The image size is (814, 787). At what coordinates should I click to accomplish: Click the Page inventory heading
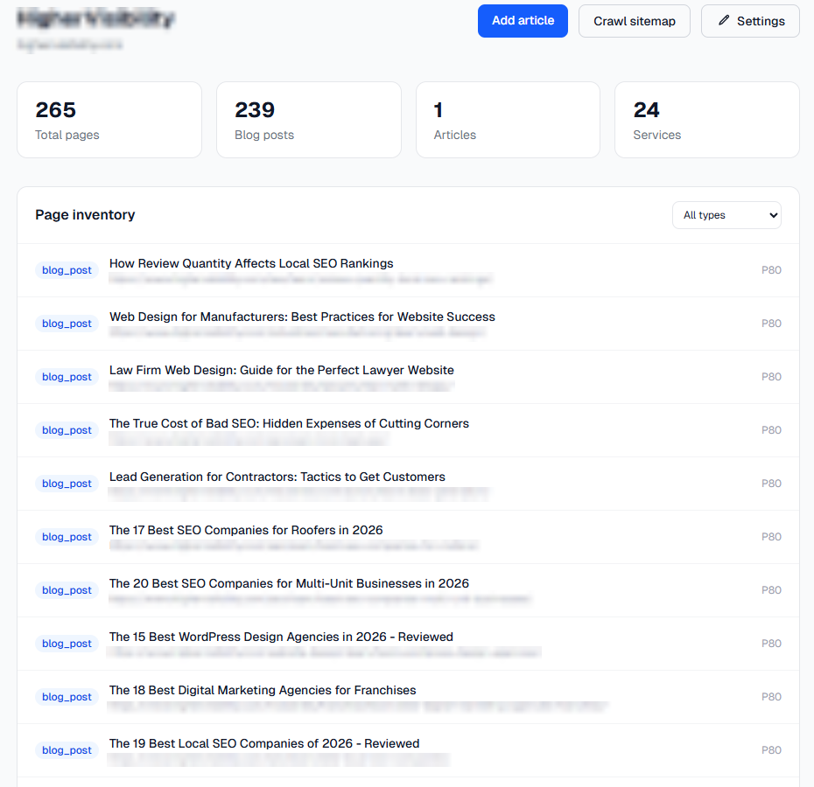point(85,214)
